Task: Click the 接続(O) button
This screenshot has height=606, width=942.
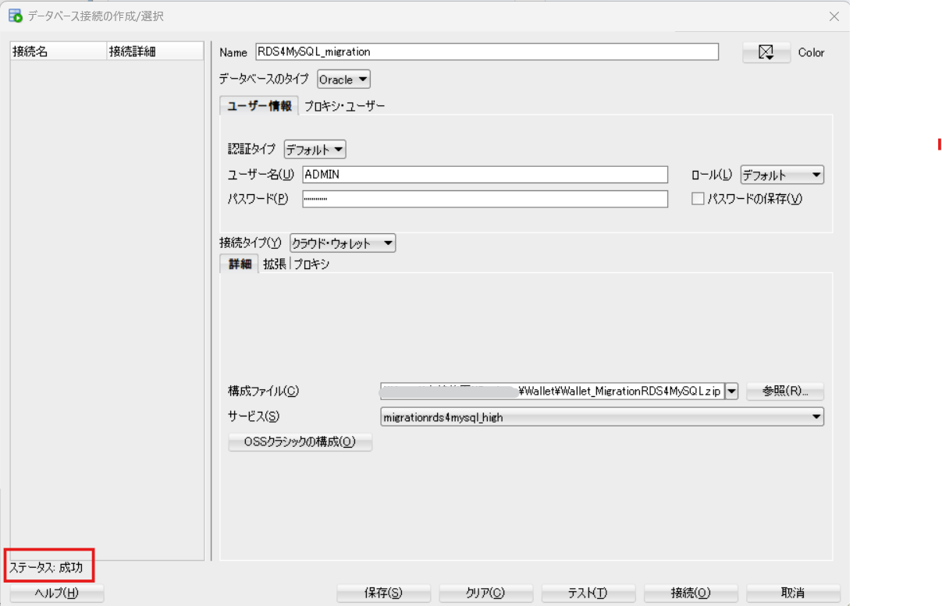Action: 691,593
